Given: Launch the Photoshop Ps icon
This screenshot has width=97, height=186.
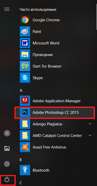Looking at the screenshot, I should [25, 112].
